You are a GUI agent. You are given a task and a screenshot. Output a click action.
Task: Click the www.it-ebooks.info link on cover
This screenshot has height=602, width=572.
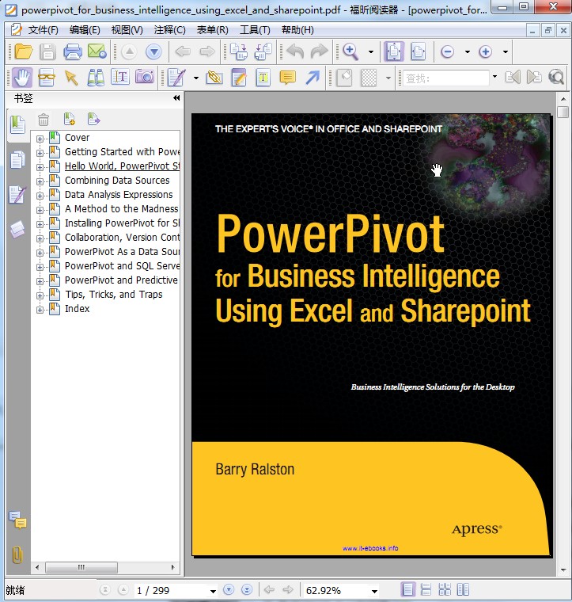pos(369,548)
